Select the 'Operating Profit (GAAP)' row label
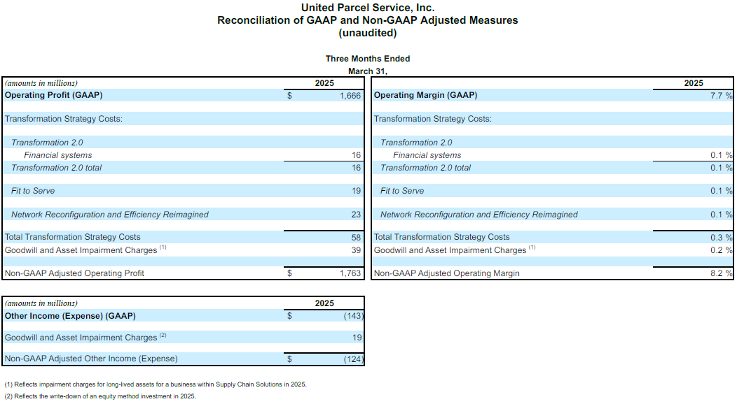737x404 pixels. click(x=53, y=95)
